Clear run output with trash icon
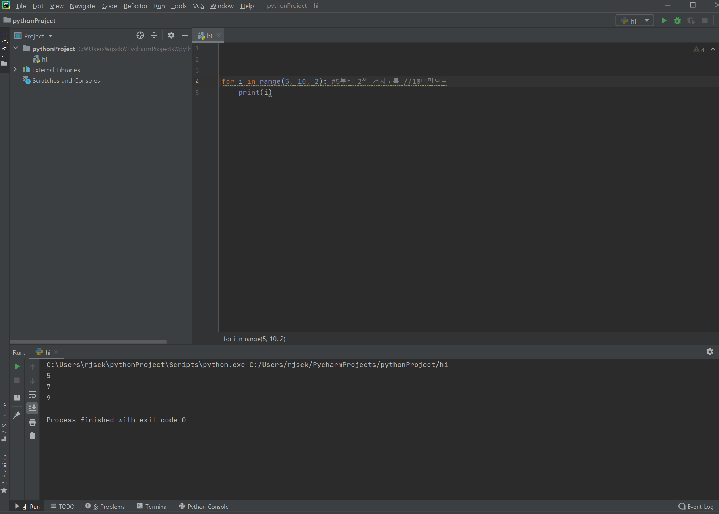The width and height of the screenshot is (719, 514). click(x=32, y=436)
